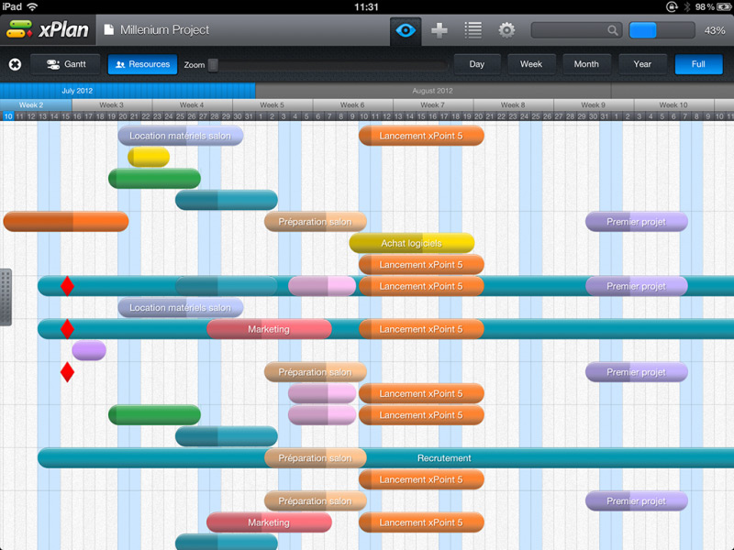The width and height of the screenshot is (734, 550).
Task: Tap the magnifier in search field
Action: pyautogui.click(x=612, y=30)
